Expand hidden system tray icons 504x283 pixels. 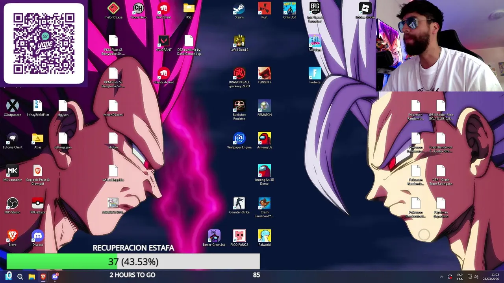click(x=441, y=277)
